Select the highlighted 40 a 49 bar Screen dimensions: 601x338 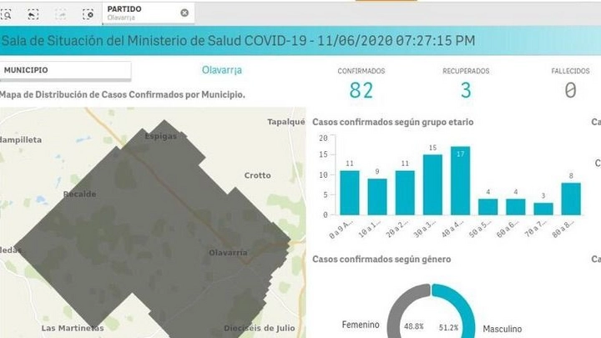tap(460, 180)
